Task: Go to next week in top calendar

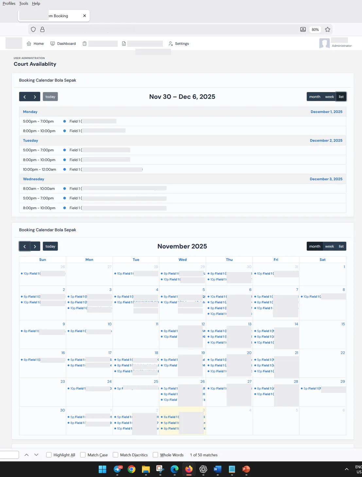Action: (x=35, y=97)
